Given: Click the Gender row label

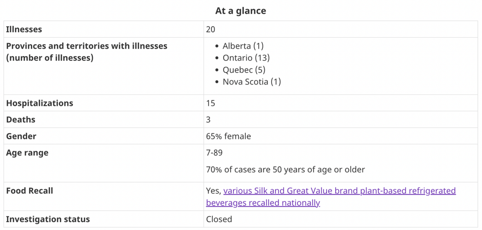Looking at the screenshot, I should (21, 136).
